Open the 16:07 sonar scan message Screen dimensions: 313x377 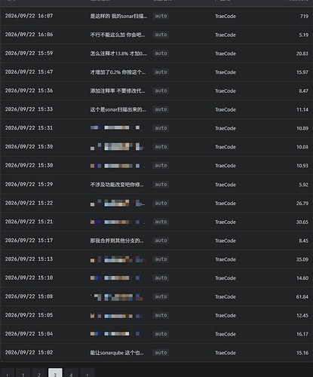(118, 16)
